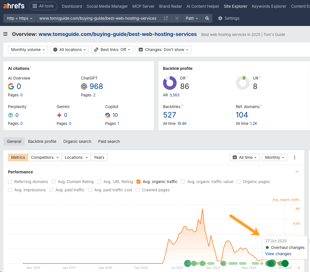Expand the All locations dropdown
Viewport: 310px width, 272px height.
pyautogui.click(x=70, y=50)
